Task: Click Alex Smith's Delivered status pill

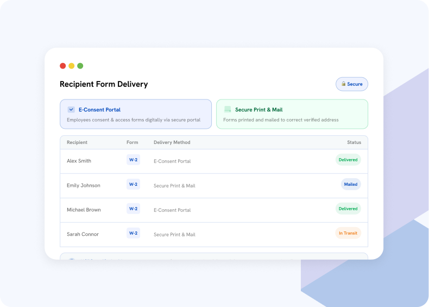Action: (348, 160)
